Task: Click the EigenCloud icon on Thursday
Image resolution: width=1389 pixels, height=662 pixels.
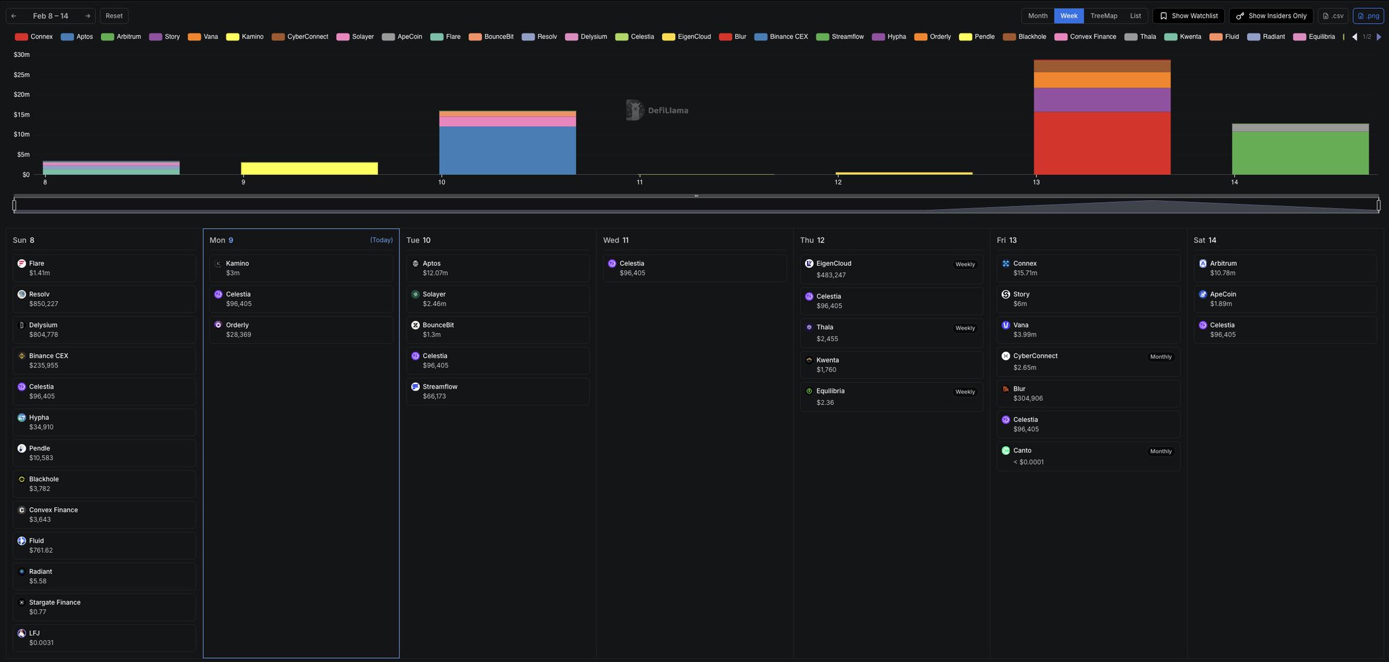Action: coord(809,264)
